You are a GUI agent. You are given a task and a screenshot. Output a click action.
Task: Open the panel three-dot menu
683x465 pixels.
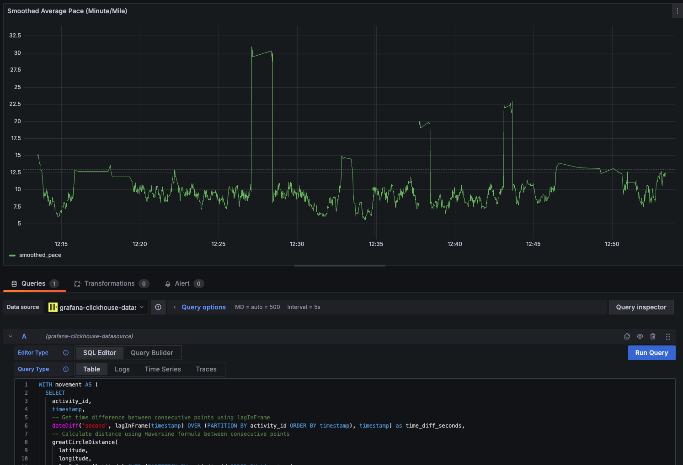click(x=677, y=11)
